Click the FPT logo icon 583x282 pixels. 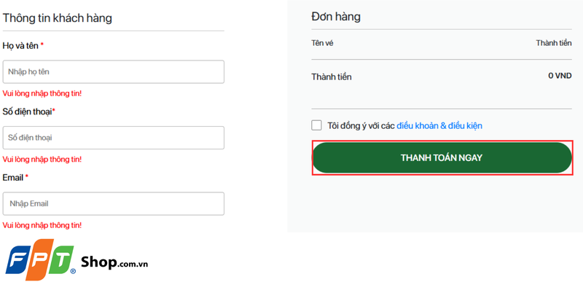pyautogui.click(x=41, y=259)
